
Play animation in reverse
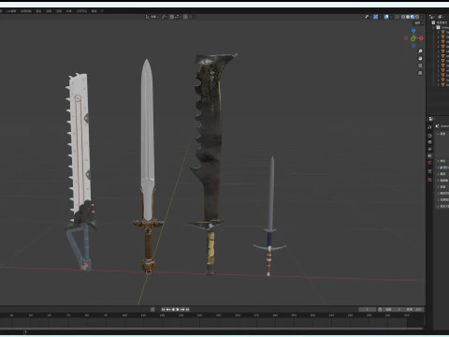pos(173,309)
